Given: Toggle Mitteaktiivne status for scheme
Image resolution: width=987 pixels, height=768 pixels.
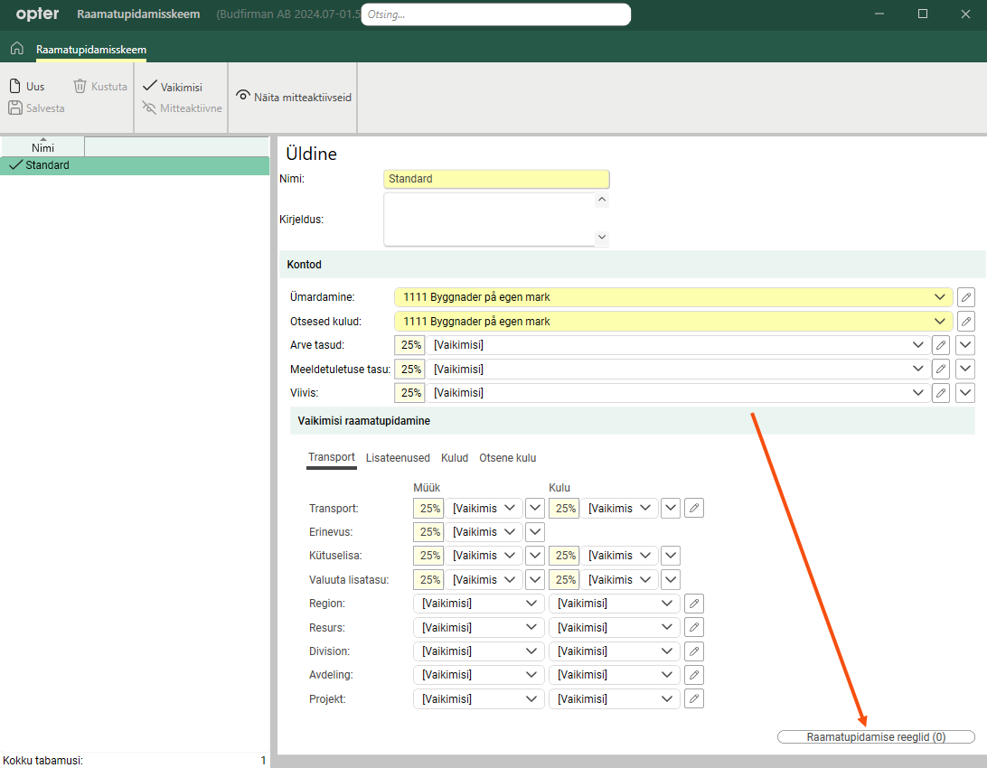Looking at the screenshot, I should point(181,108).
